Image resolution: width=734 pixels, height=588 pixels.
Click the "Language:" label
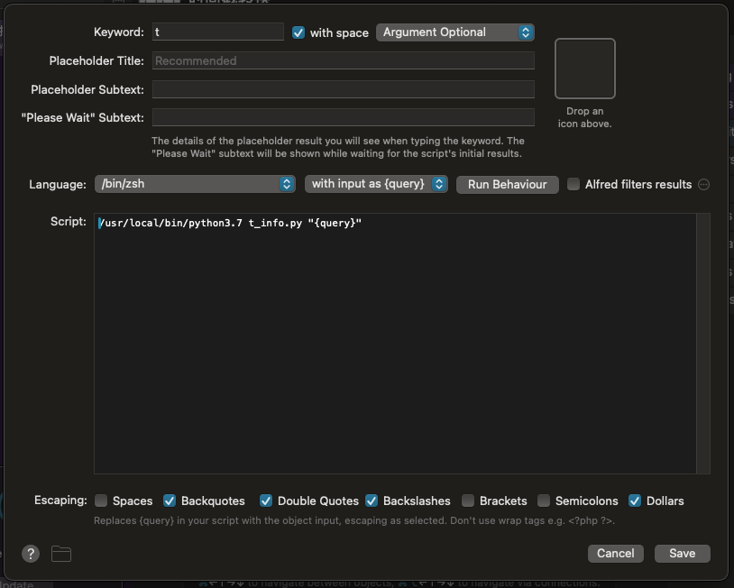[58, 185]
